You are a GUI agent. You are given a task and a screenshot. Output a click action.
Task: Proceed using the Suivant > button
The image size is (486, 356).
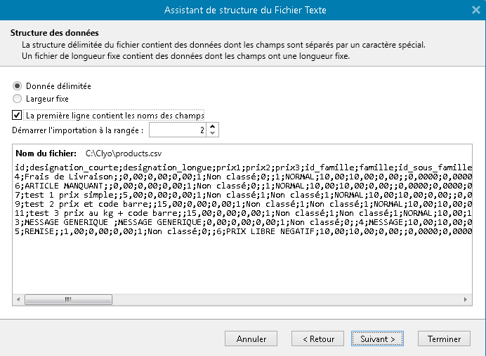(377, 338)
